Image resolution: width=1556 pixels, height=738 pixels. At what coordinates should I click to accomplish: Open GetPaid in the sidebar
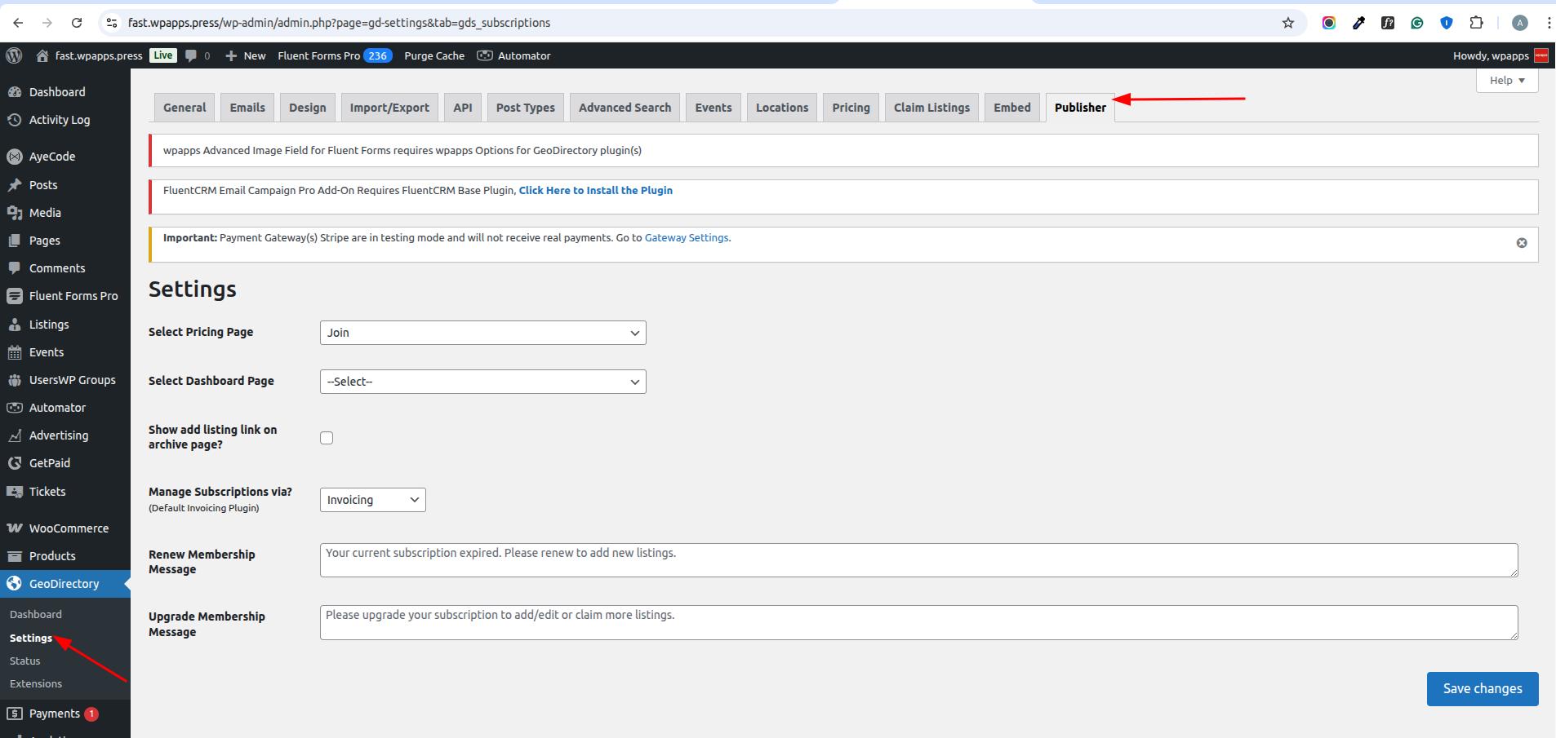(x=49, y=463)
